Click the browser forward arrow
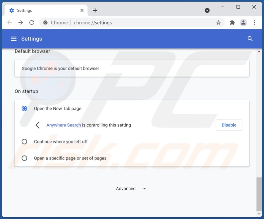 (x=20, y=22)
